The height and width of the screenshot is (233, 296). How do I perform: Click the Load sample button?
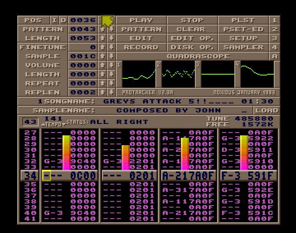pyautogui.click(x=266, y=110)
